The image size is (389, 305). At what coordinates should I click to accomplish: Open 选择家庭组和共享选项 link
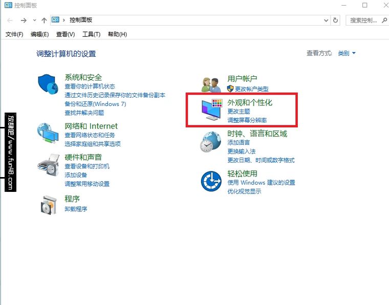click(x=93, y=144)
